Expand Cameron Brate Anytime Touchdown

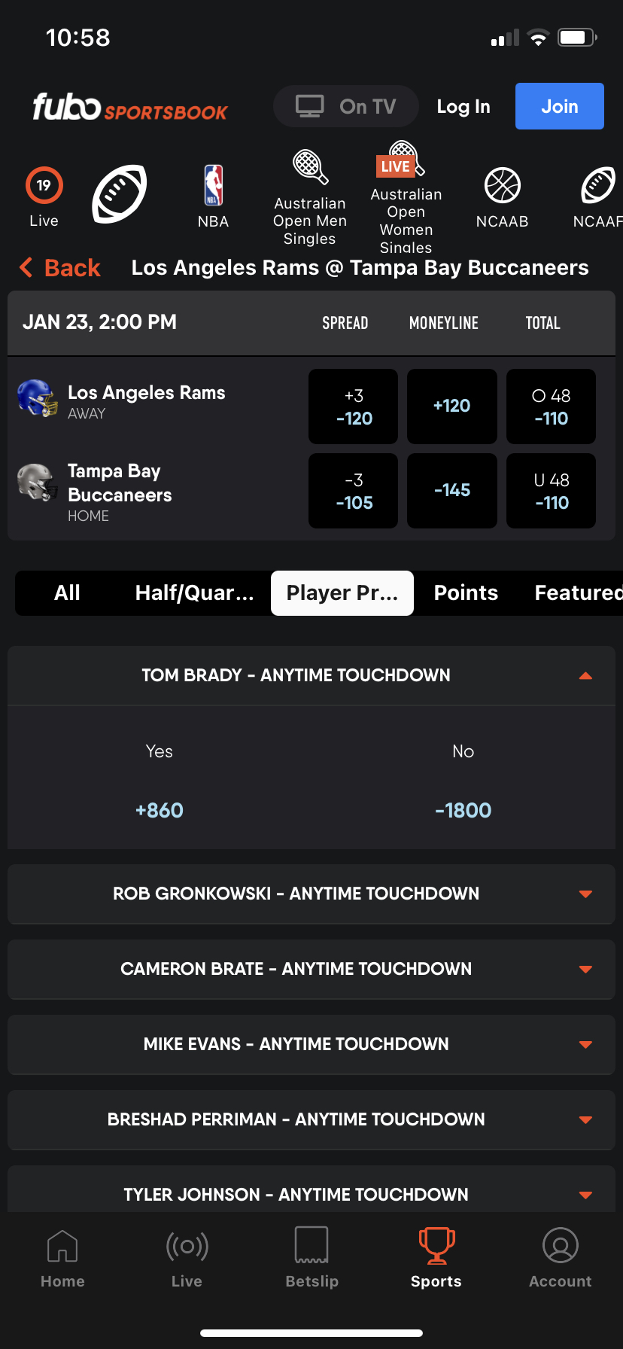pos(585,970)
